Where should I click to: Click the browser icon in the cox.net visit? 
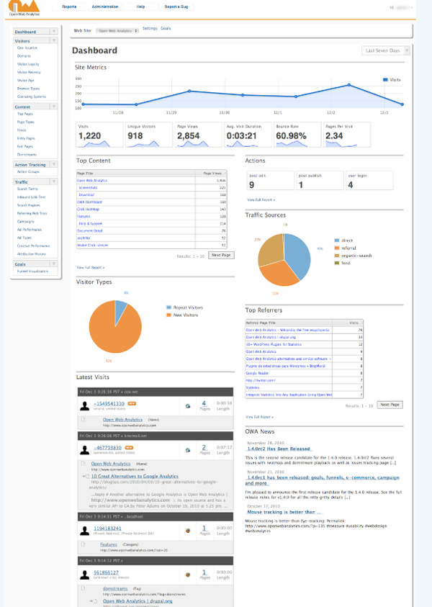(x=188, y=406)
